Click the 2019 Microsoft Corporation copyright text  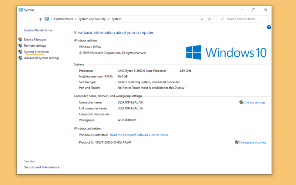coord(112,53)
